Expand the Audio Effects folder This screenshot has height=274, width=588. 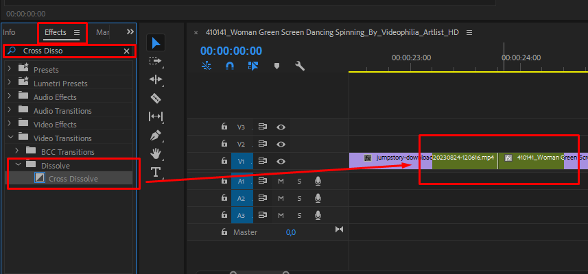pyautogui.click(x=10, y=96)
